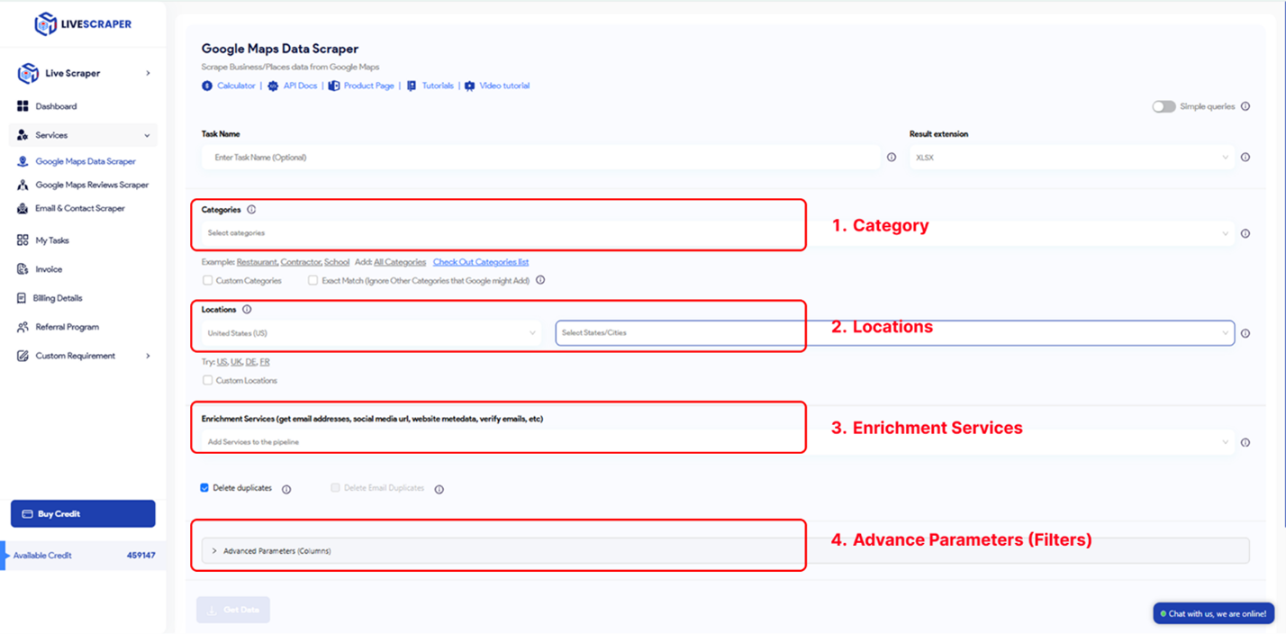Open the Chat with us widget
Viewport: 1286px width, 634px height.
1213,613
